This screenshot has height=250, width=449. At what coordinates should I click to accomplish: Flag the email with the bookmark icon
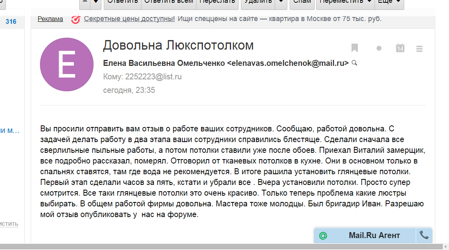tap(355, 48)
